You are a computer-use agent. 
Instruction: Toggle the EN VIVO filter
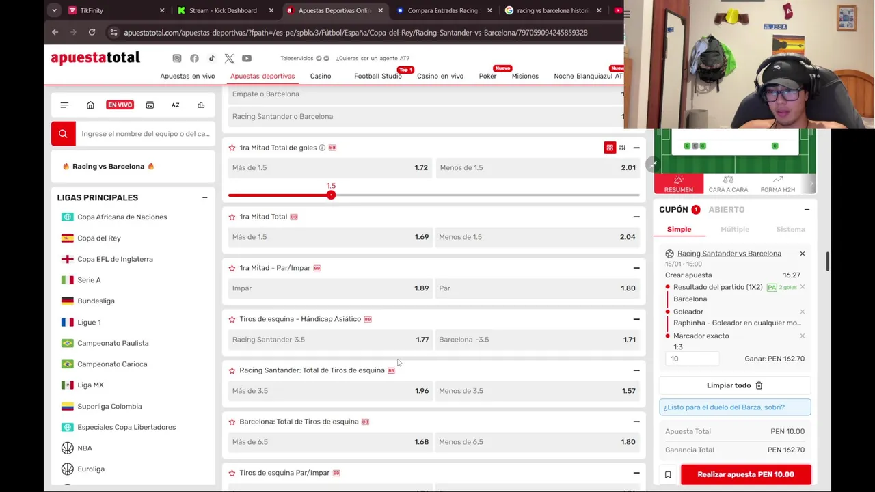click(x=120, y=105)
